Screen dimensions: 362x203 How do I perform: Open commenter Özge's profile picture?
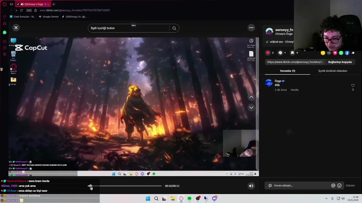coord(269,83)
